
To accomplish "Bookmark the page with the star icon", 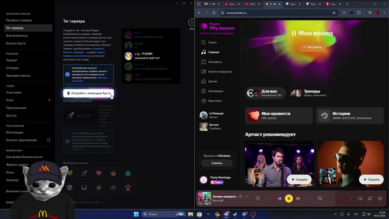I will click(334, 13).
